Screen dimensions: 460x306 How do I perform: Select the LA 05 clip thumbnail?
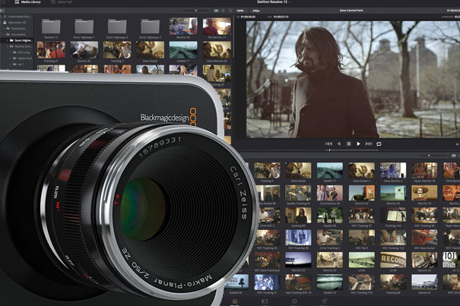[361, 260]
